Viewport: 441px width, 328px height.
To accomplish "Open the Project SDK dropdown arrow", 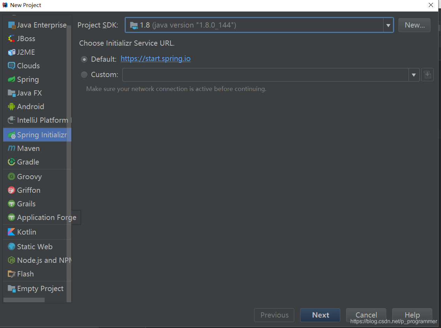I will coord(388,25).
